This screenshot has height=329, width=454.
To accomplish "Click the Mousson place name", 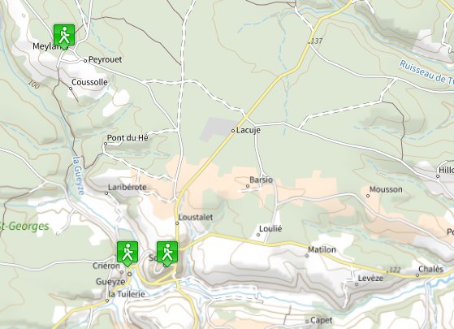I will [386, 189].
